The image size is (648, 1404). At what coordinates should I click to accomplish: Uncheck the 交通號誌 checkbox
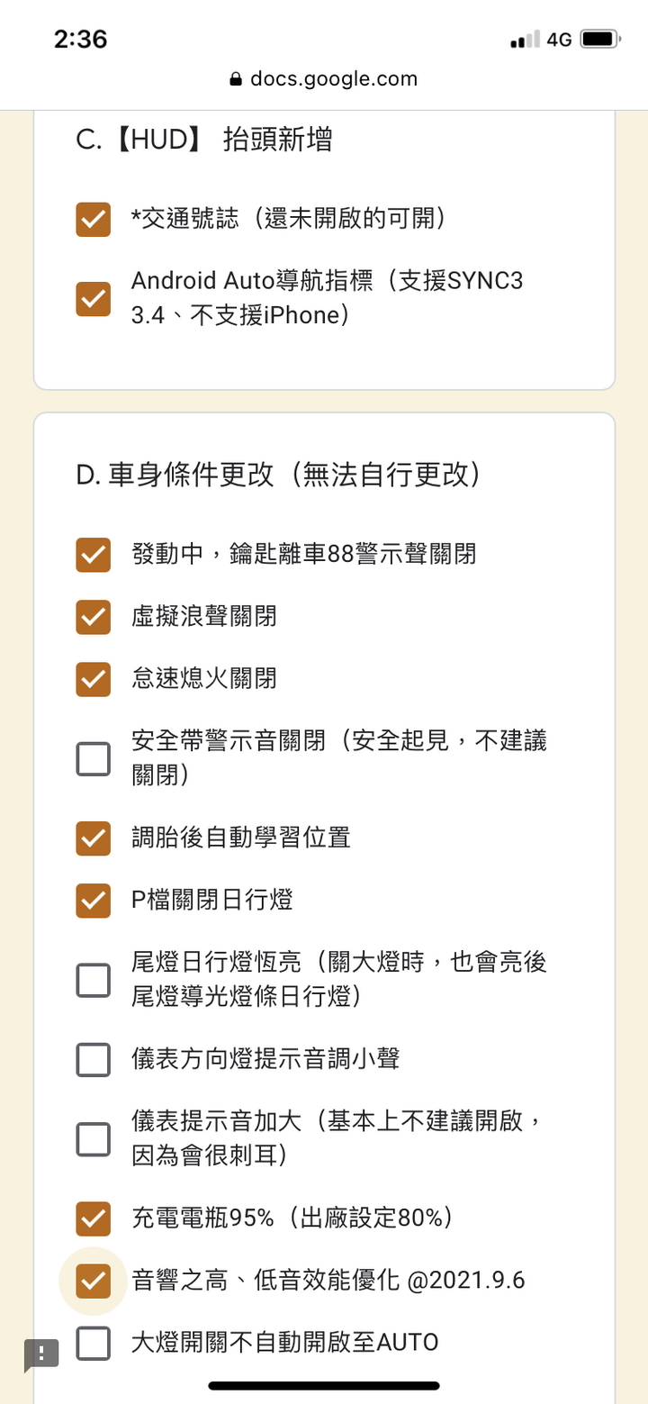point(94,219)
